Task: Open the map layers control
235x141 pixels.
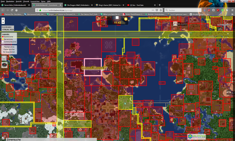Action: click(4, 58)
